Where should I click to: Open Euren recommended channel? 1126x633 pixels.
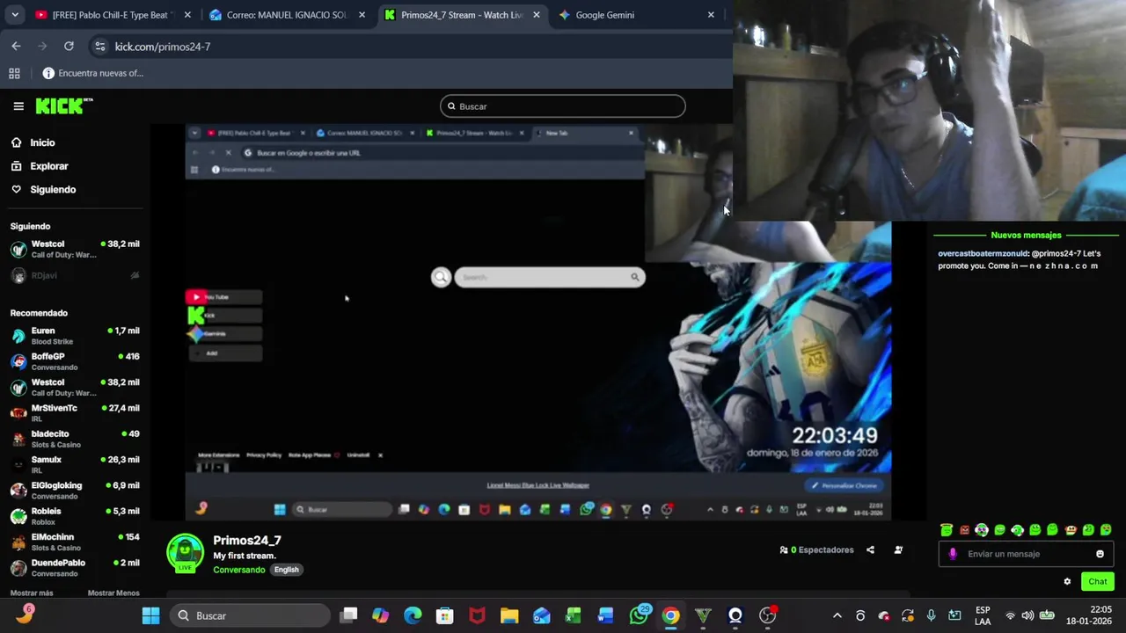tap(75, 336)
